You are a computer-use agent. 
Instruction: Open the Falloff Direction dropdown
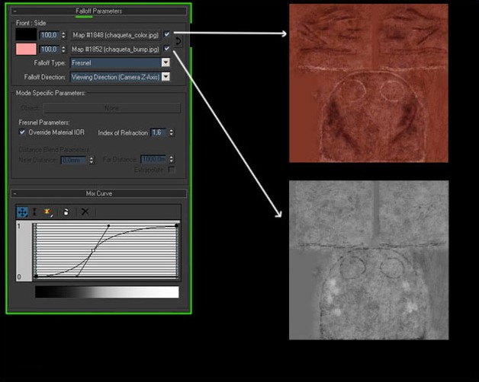166,77
